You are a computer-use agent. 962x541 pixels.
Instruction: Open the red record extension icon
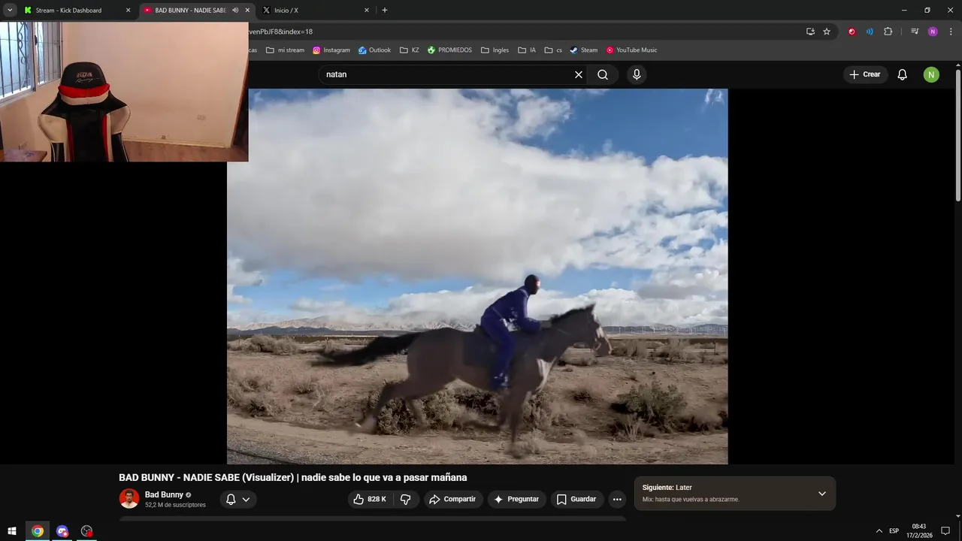tap(852, 32)
